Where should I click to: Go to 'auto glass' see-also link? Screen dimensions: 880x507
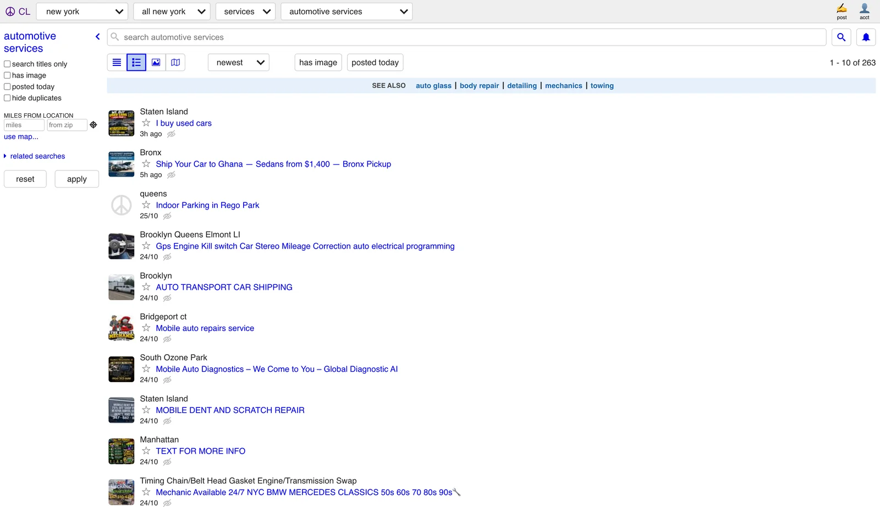[433, 86]
